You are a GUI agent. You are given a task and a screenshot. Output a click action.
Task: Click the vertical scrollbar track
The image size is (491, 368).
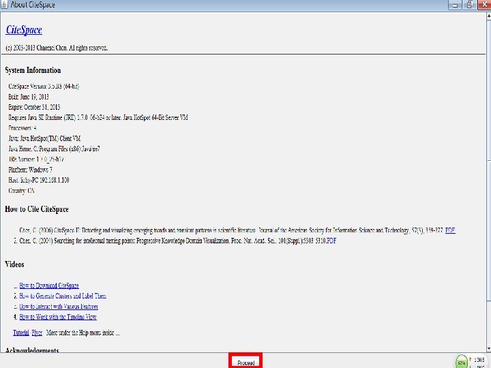[x=489, y=322]
